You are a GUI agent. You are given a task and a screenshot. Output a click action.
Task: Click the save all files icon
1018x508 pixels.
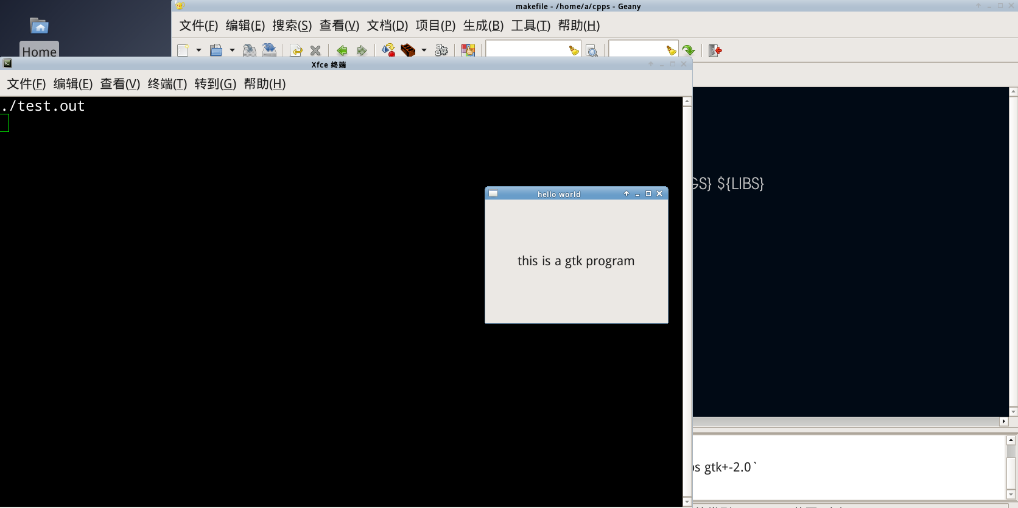269,50
